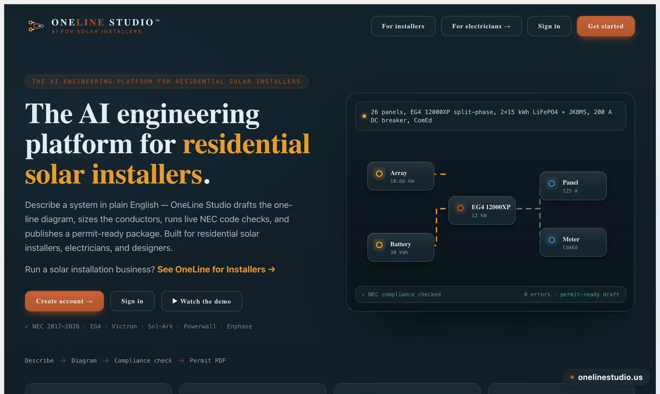Screen dimensions: 660x394
Task: Click the Battery node circle icon
Action: (379, 245)
